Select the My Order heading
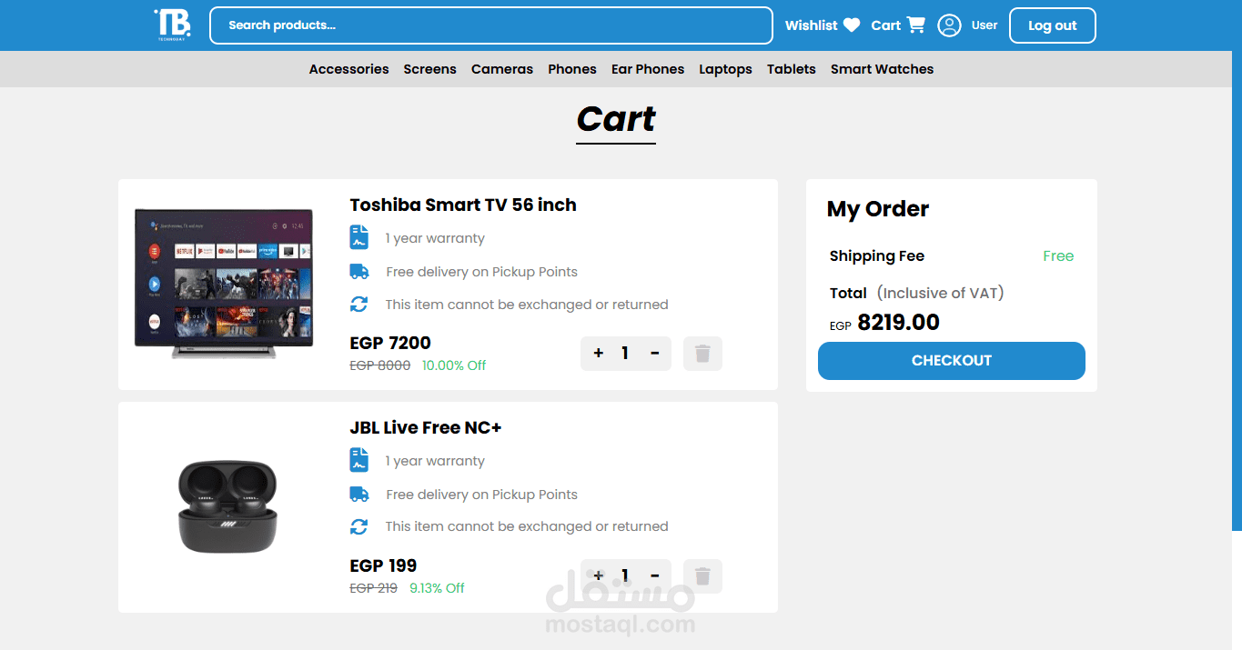The image size is (1242, 650). [878, 209]
